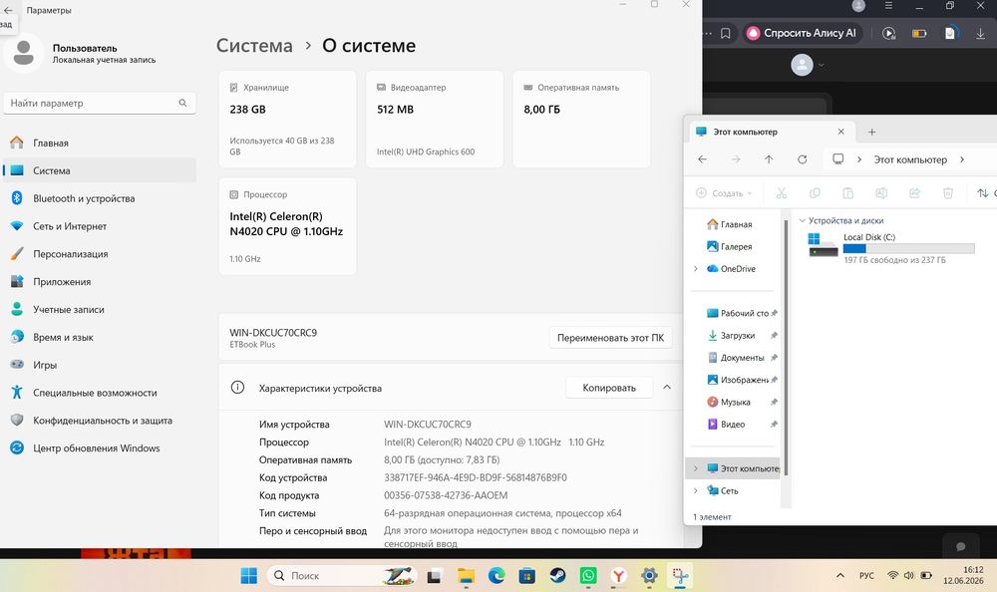
Task: Open Документы in Explorer quick access
Action: pos(737,358)
